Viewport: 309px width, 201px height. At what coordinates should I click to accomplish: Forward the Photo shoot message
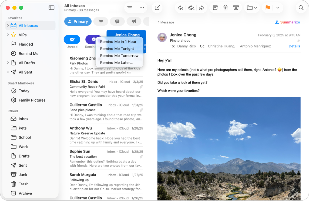pos(201,8)
